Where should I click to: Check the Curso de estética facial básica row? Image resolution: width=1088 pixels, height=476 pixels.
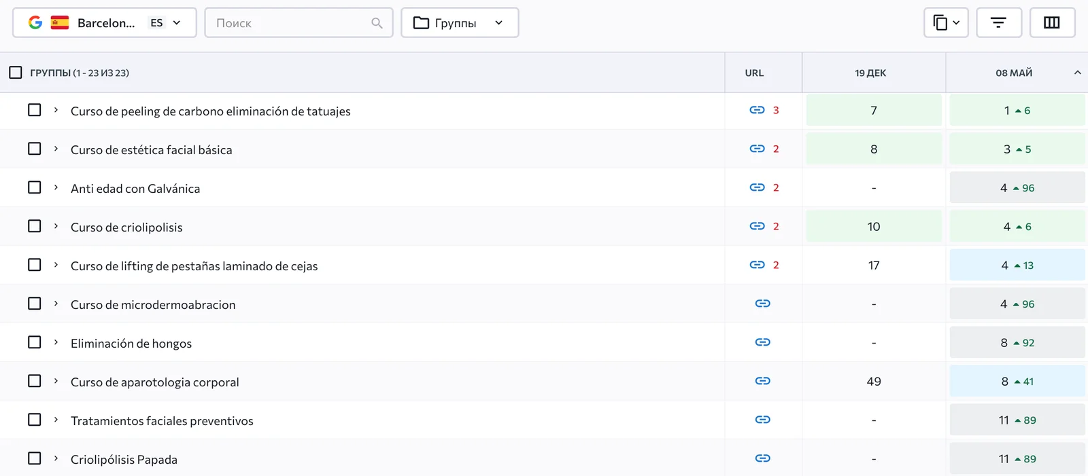click(35, 149)
